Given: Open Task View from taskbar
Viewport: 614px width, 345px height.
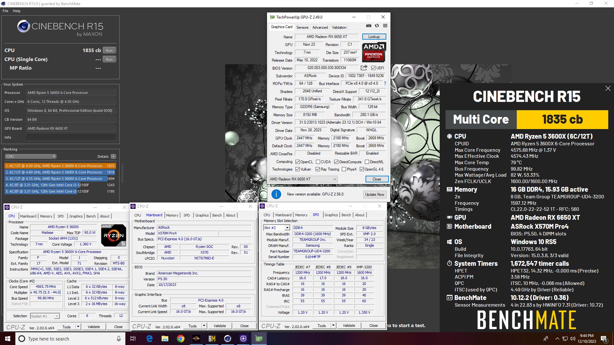Looking at the screenshot, I should click(x=133, y=339).
